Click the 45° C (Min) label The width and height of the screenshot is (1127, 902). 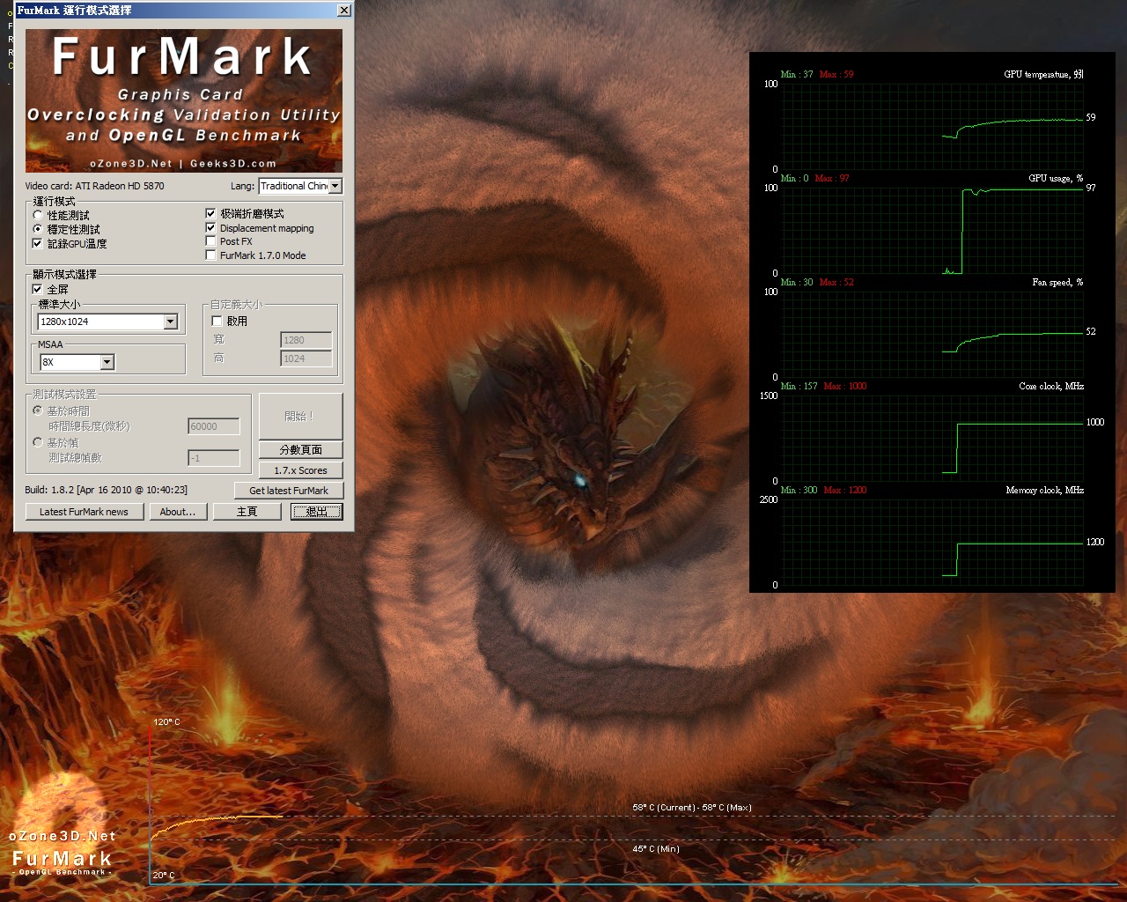pos(656,848)
